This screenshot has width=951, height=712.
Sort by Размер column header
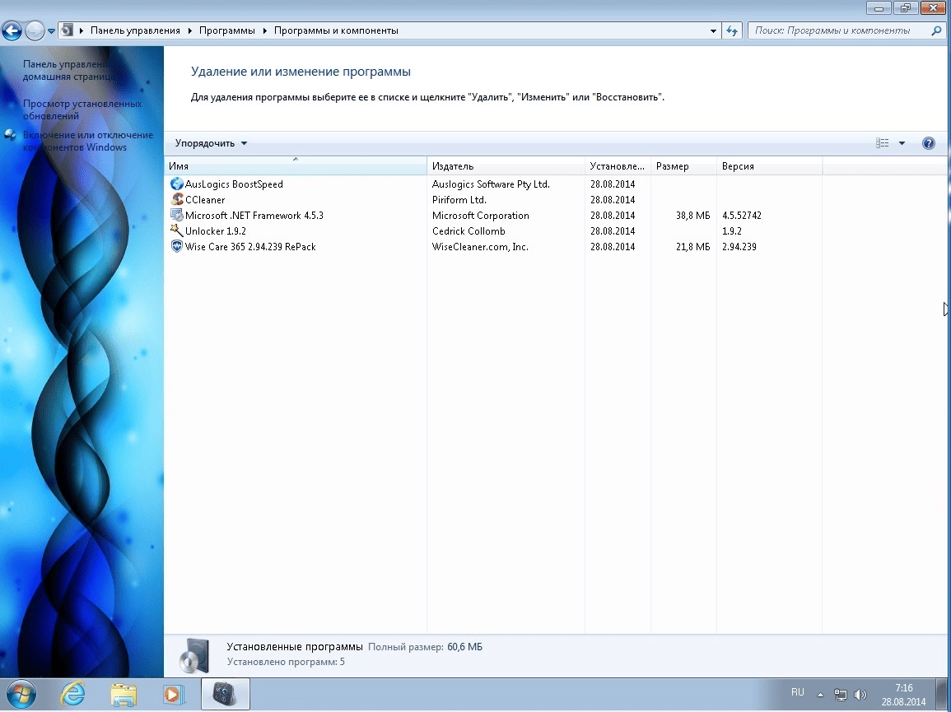[x=683, y=166]
